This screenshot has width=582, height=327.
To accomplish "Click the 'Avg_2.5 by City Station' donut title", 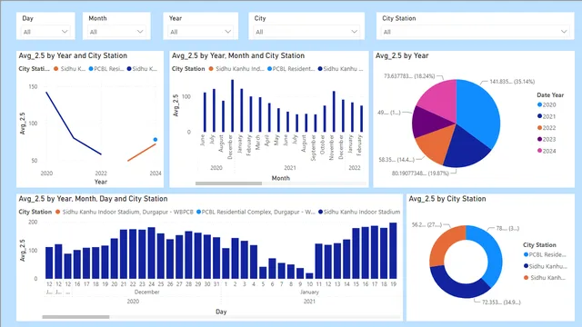I will (447, 199).
